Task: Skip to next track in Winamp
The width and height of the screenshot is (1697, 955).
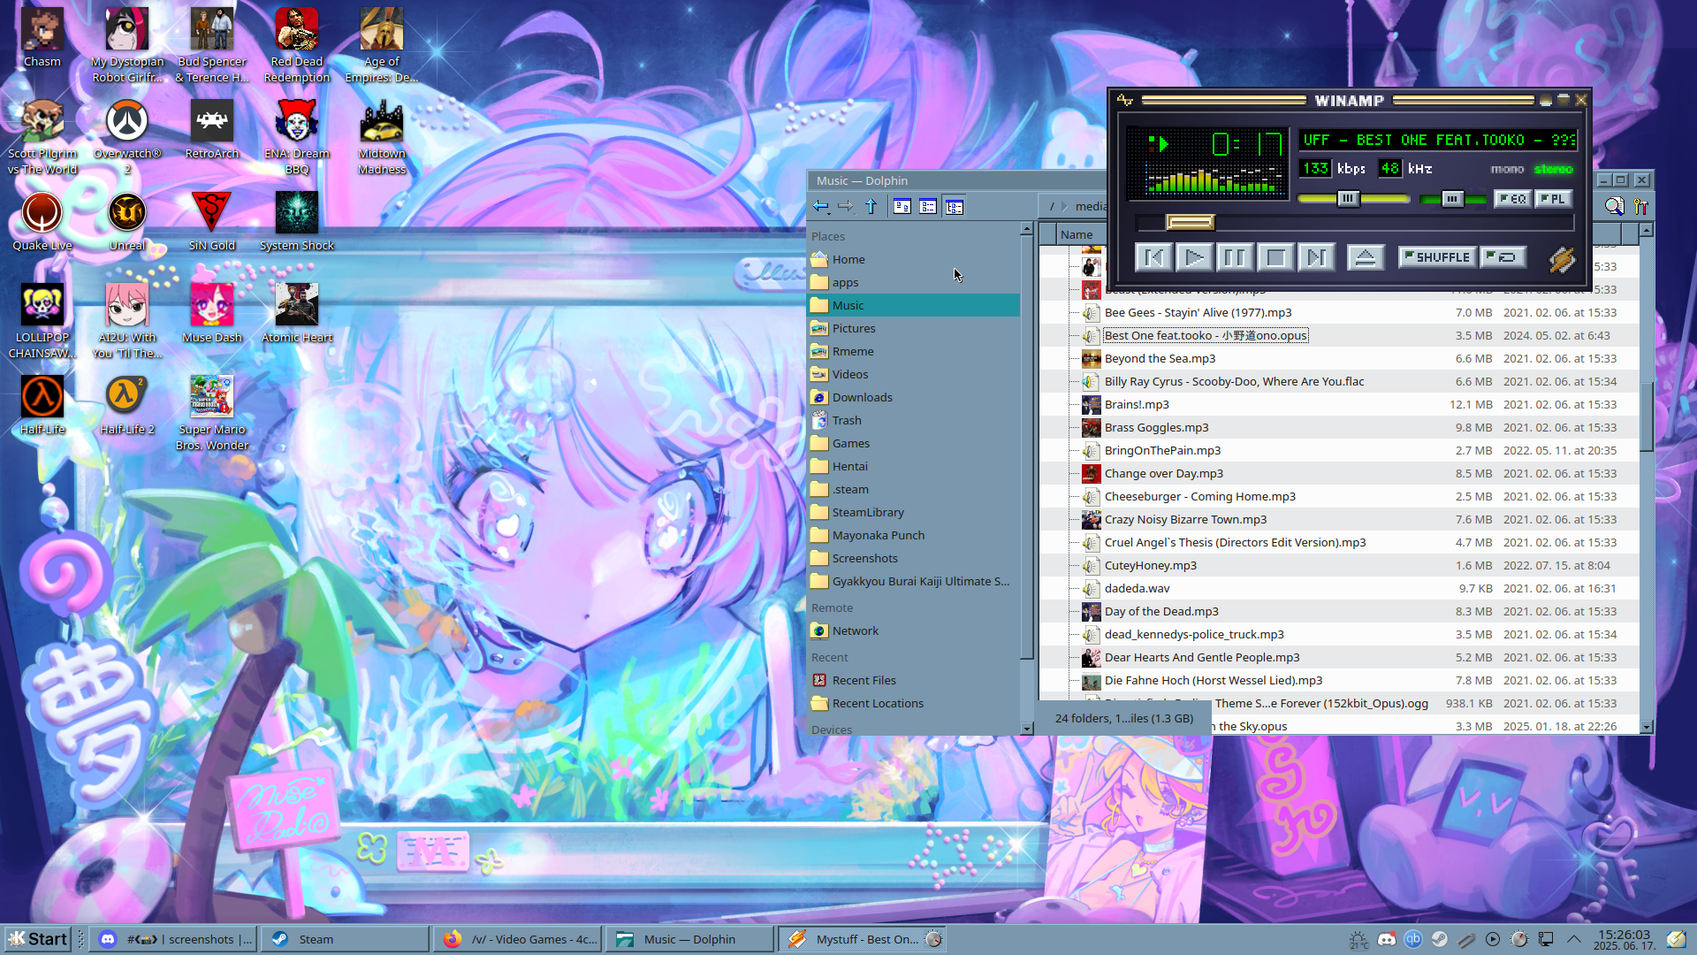Action: coord(1316,257)
